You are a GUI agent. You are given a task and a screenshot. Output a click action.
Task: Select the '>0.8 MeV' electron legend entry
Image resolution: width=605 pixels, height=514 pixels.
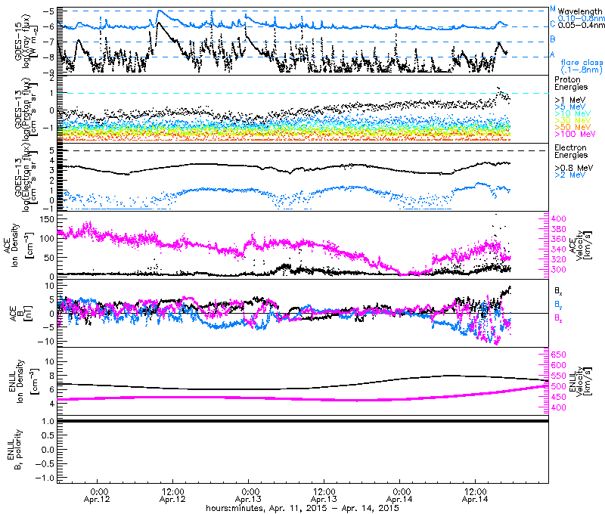[574, 168]
